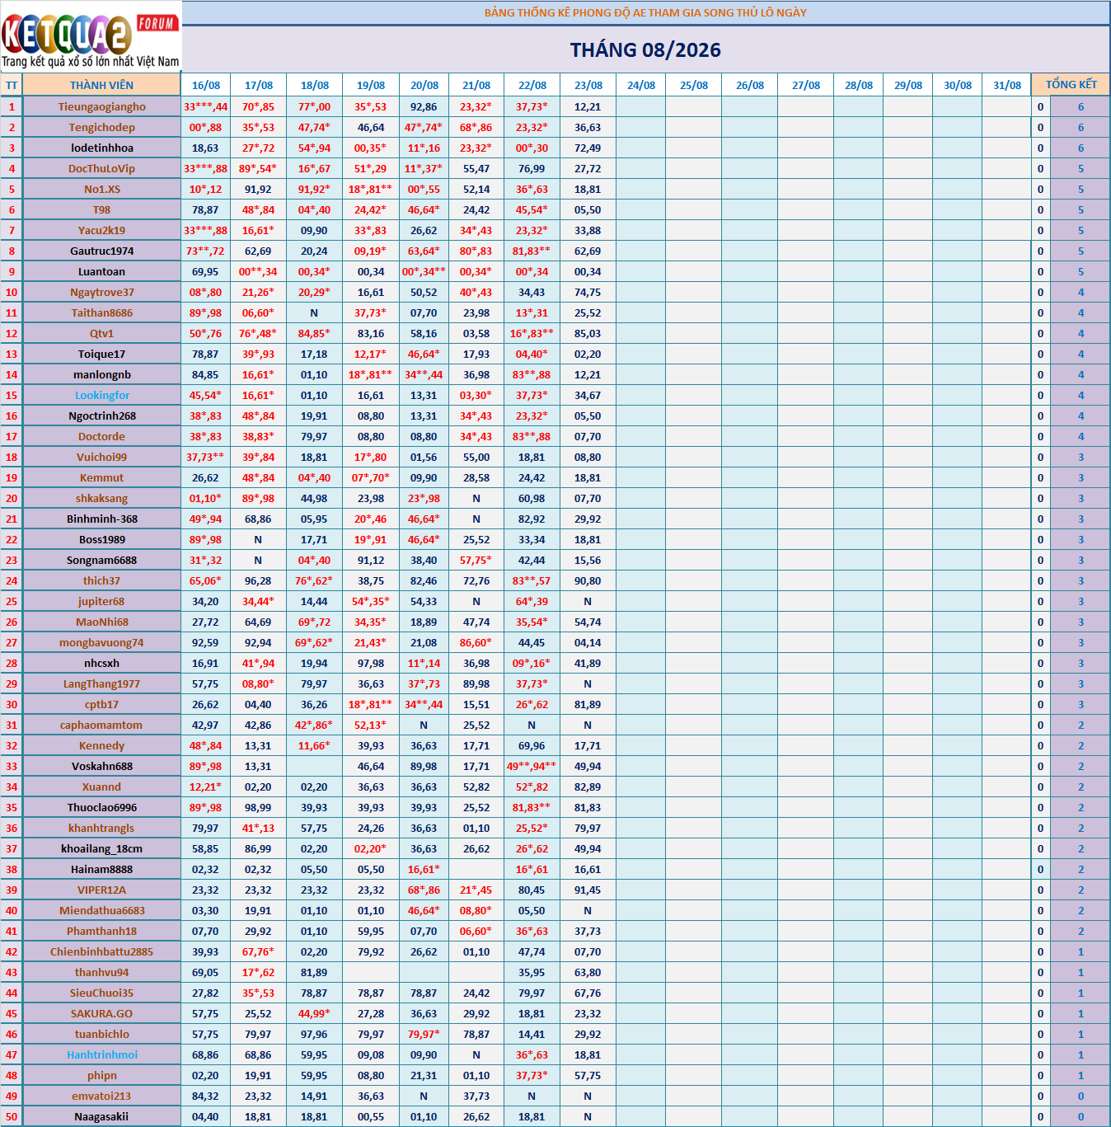Open member Tengichodep

click(x=101, y=127)
